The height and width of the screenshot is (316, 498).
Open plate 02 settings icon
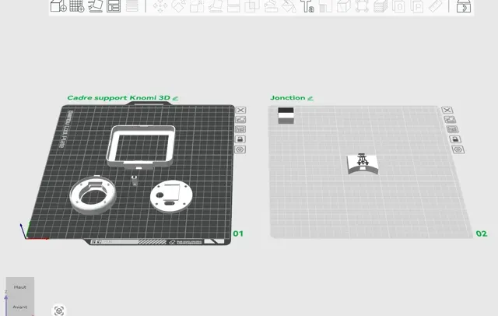point(458,149)
